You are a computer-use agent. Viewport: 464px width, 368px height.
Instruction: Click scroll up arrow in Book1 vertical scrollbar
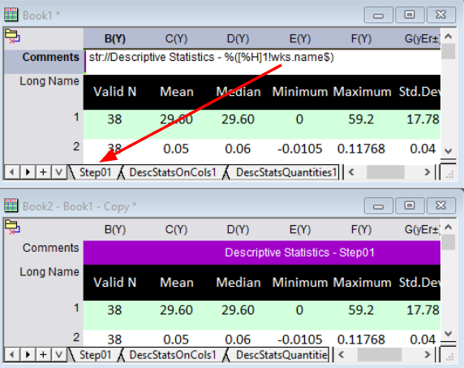tap(448, 36)
